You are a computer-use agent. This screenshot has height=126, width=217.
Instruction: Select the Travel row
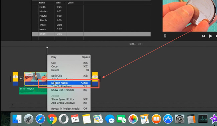[91, 25]
